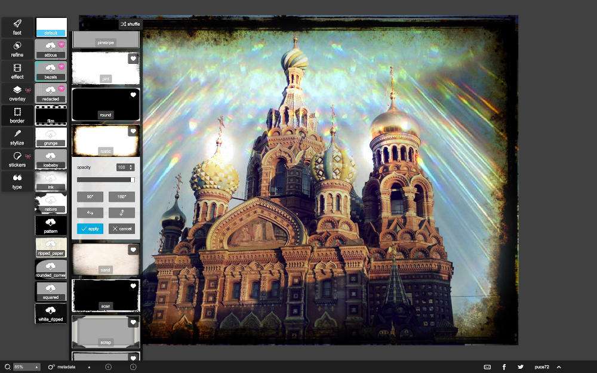The width and height of the screenshot is (597, 373).
Task: Toggle favorite heart on scrap border
Action: (x=133, y=322)
